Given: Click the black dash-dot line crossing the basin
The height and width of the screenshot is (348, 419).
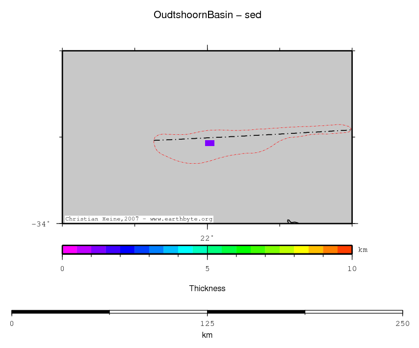Looking at the screenshot, I should [x=255, y=135].
